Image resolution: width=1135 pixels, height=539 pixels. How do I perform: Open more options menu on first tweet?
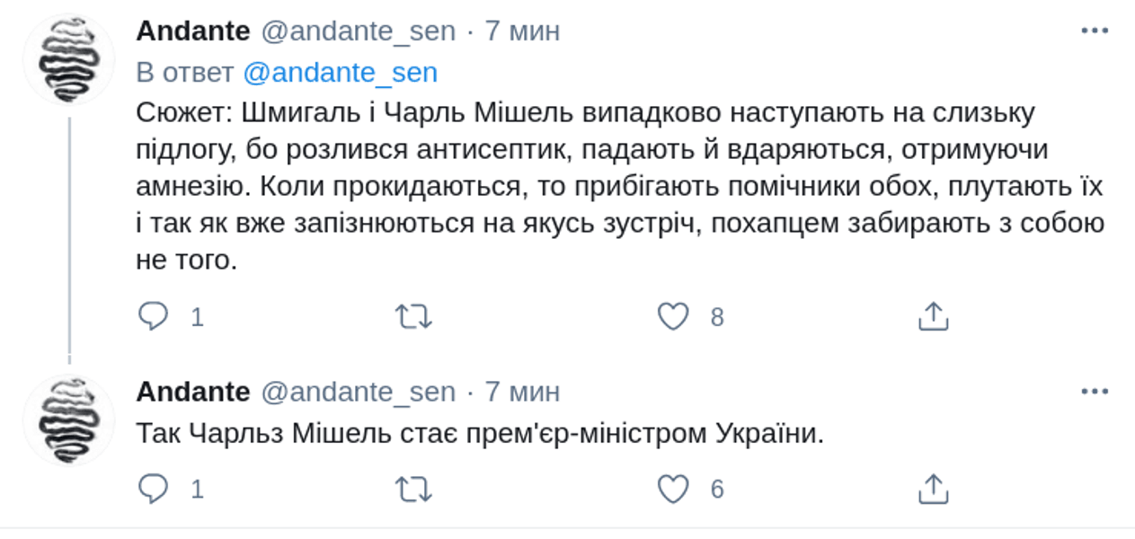(x=1094, y=31)
